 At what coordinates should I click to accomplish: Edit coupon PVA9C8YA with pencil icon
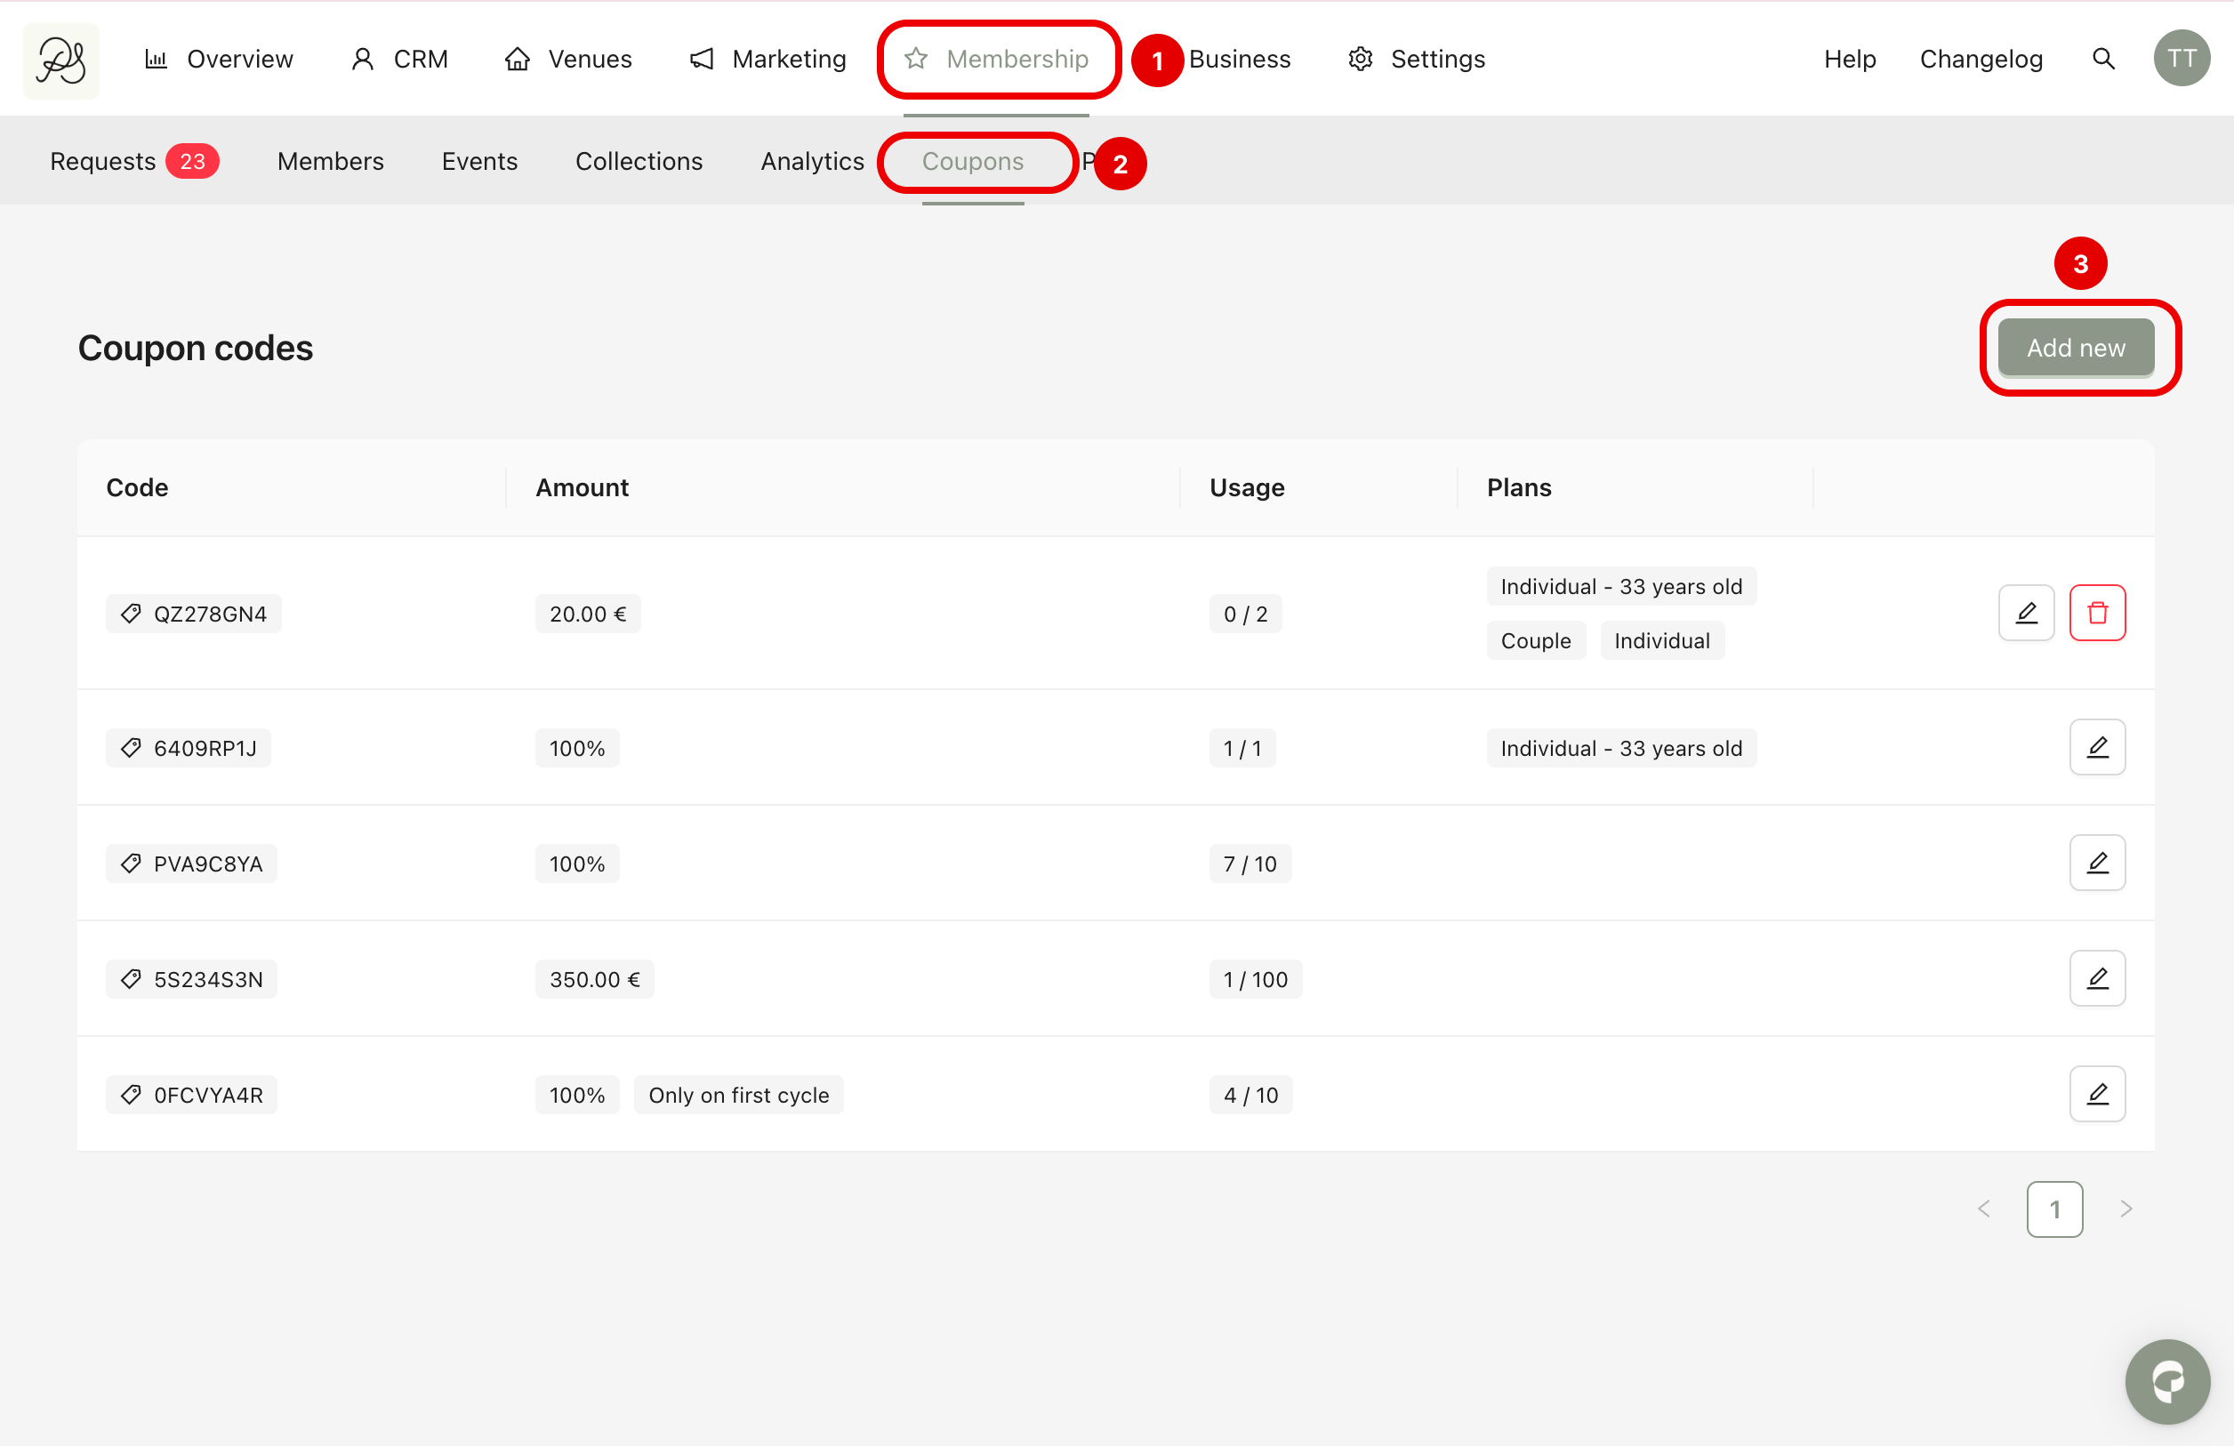(x=2097, y=863)
